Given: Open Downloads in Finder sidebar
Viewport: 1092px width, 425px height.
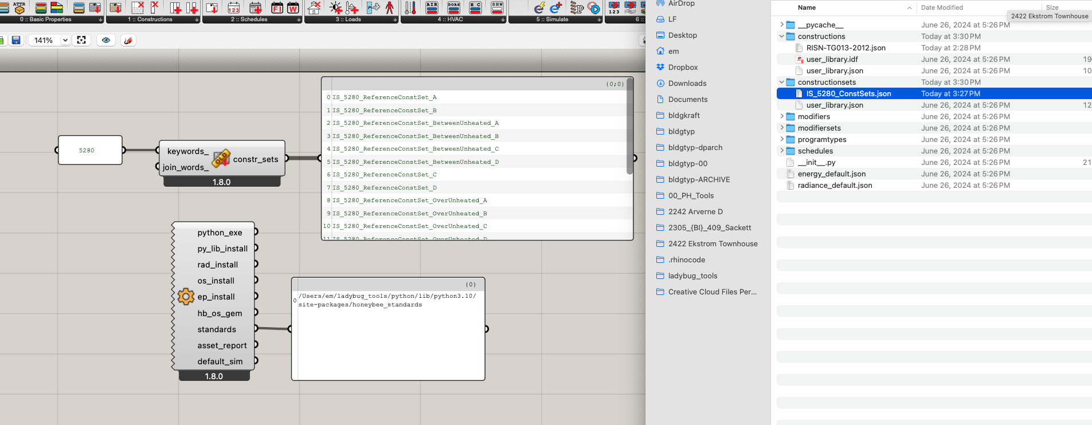Looking at the screenshot, I should click(x=687, y=83).
